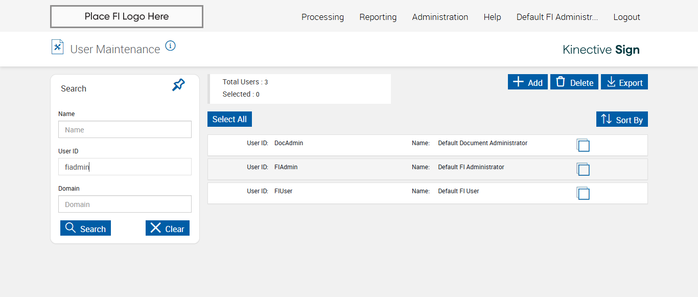Check the DocAdmin user checkbox
Viewport: 698px width, 297px height.
point(584,146)
